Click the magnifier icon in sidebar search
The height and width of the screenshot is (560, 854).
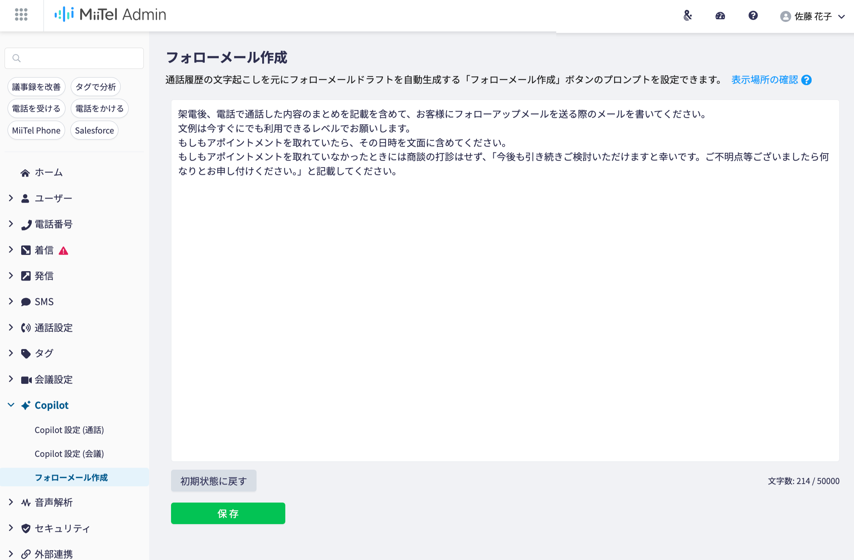point(16,58)
